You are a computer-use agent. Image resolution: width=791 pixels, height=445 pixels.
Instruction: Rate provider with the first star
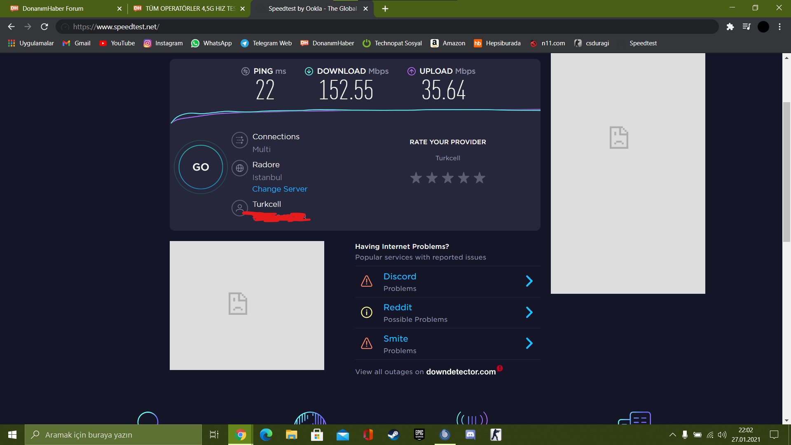coord(416,178)
